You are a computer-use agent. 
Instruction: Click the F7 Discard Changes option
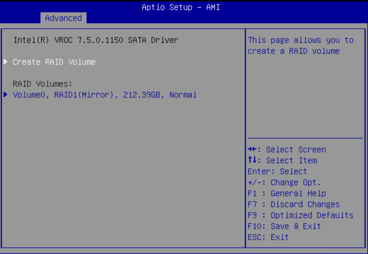(294, 204)
